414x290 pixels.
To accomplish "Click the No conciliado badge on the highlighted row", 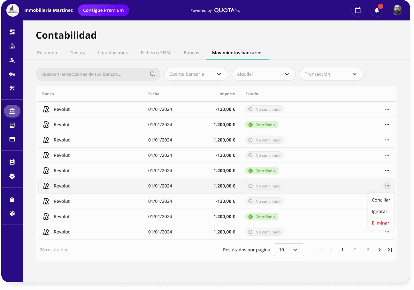I will coord(264,186).
